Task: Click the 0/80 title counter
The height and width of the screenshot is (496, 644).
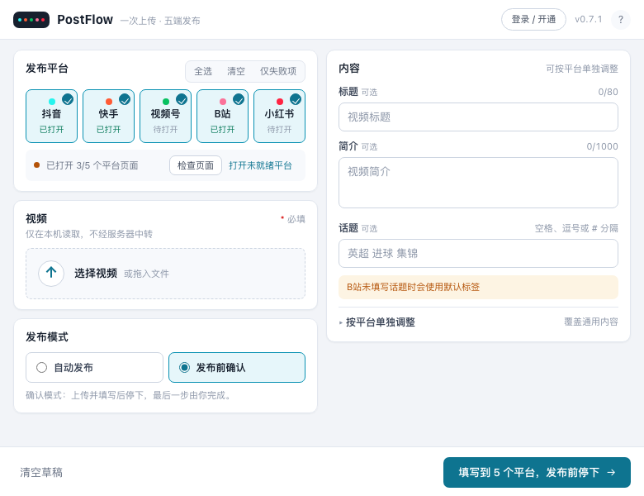Action: (608, 92)
